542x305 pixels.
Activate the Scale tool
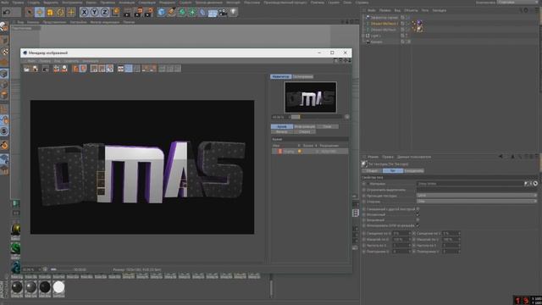(50, 13)
